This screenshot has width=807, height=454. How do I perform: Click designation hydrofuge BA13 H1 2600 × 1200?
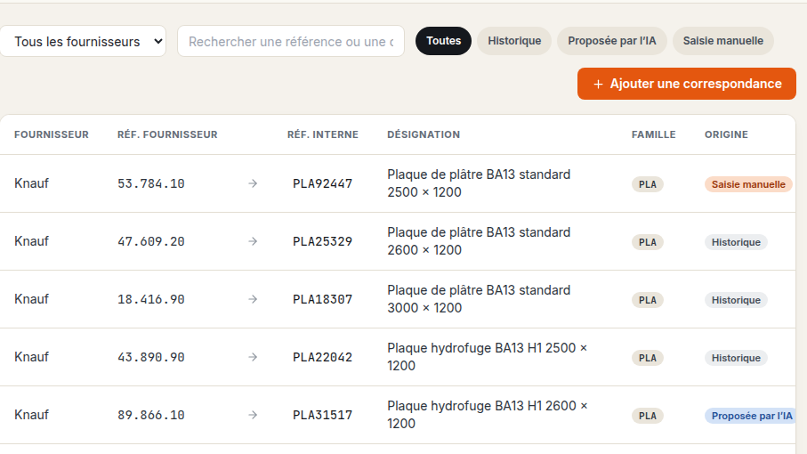(x=487, y=415)
